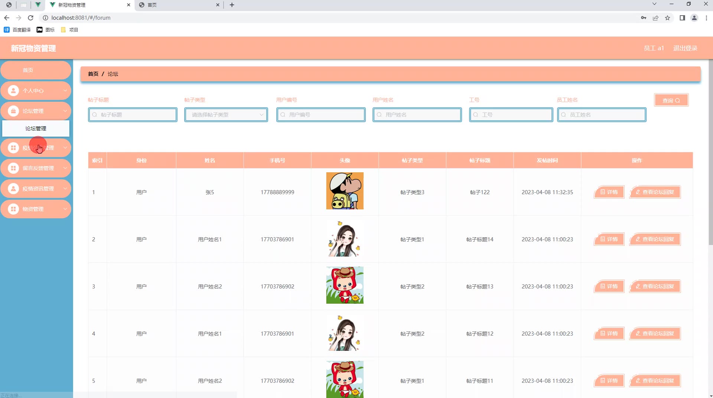Image resolution: width=713 pixels, height=398 pixels.
Task: Open the 留言反馈管理 sidebar menu
Action: [x=36, y=168]
